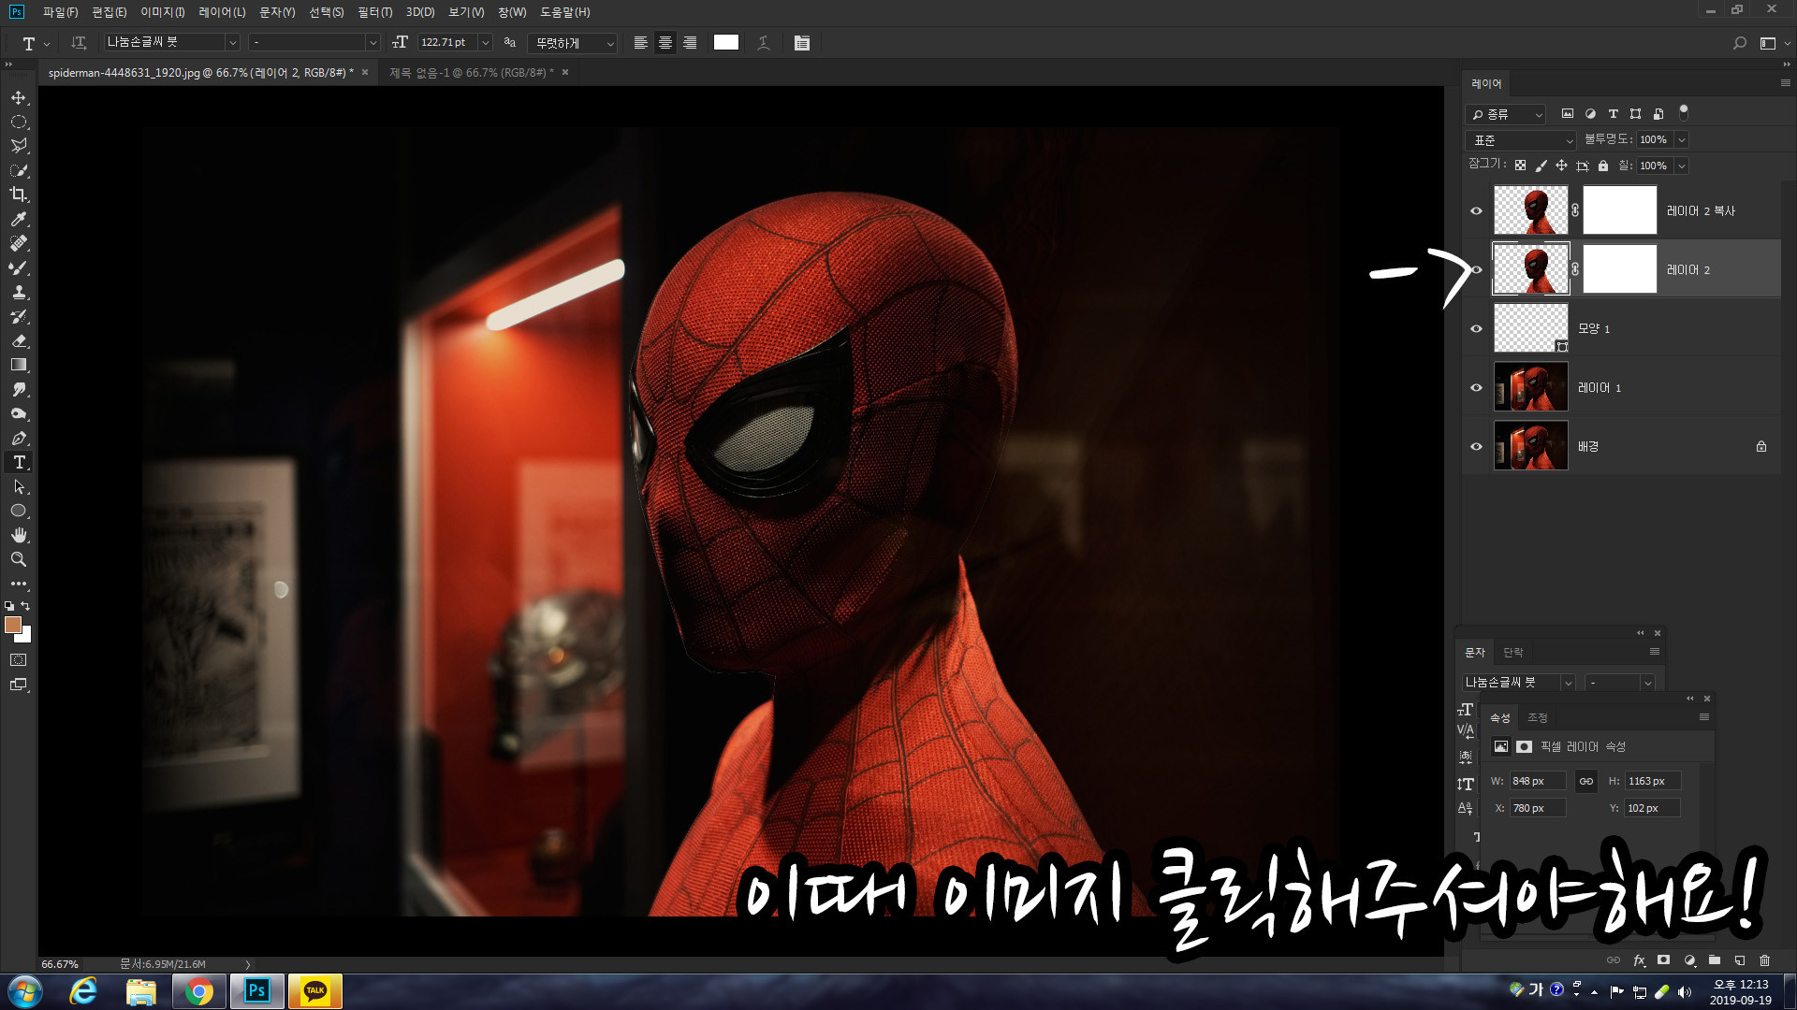Viewport: 1797px width, 1010px height.
Task: Select the Eraser tool
Action: pos(19,340)
